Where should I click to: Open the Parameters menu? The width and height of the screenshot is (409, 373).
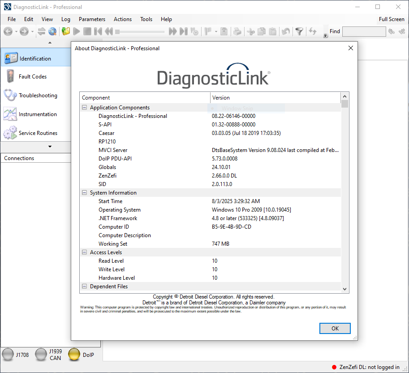[x=92, y=19]
